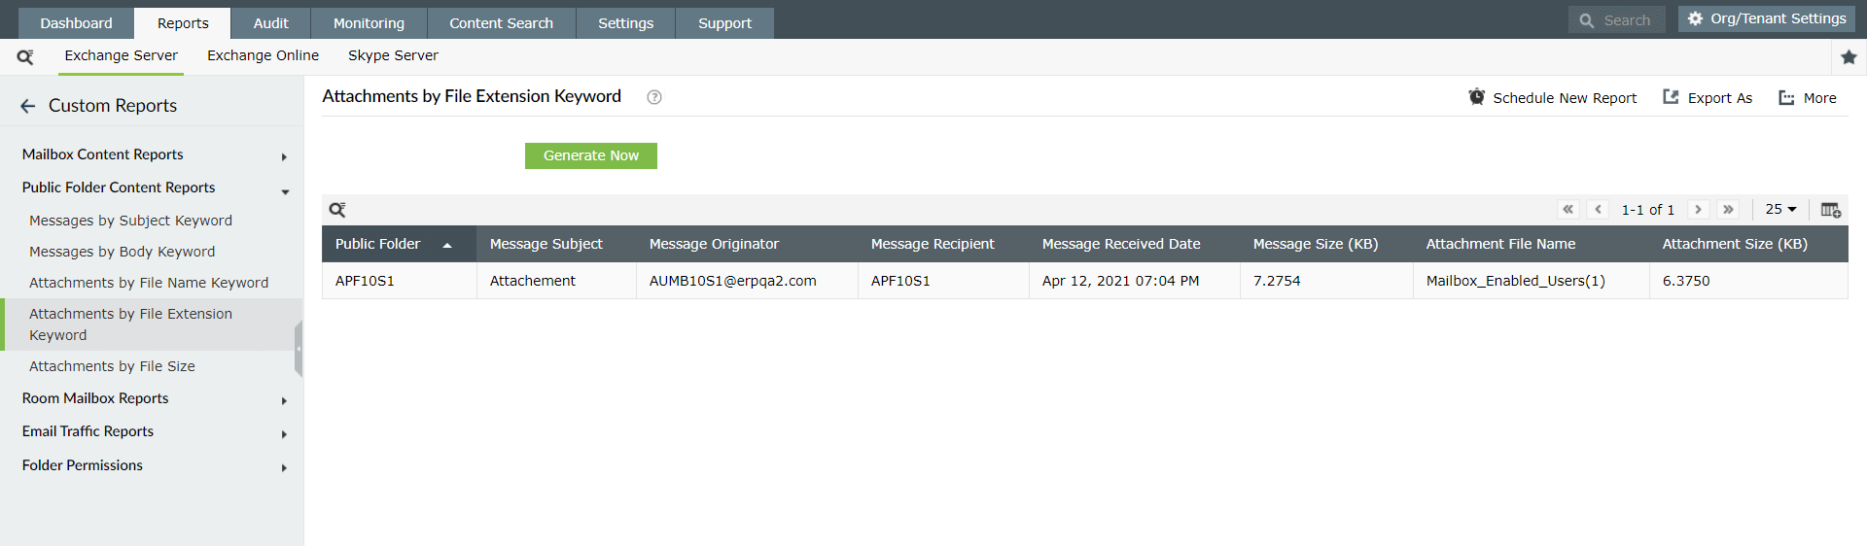The height and width of the screenshot is (546, 1867).
Task: Collapse Public Folder Content Reports section
Action: click(x=285, y=191)
